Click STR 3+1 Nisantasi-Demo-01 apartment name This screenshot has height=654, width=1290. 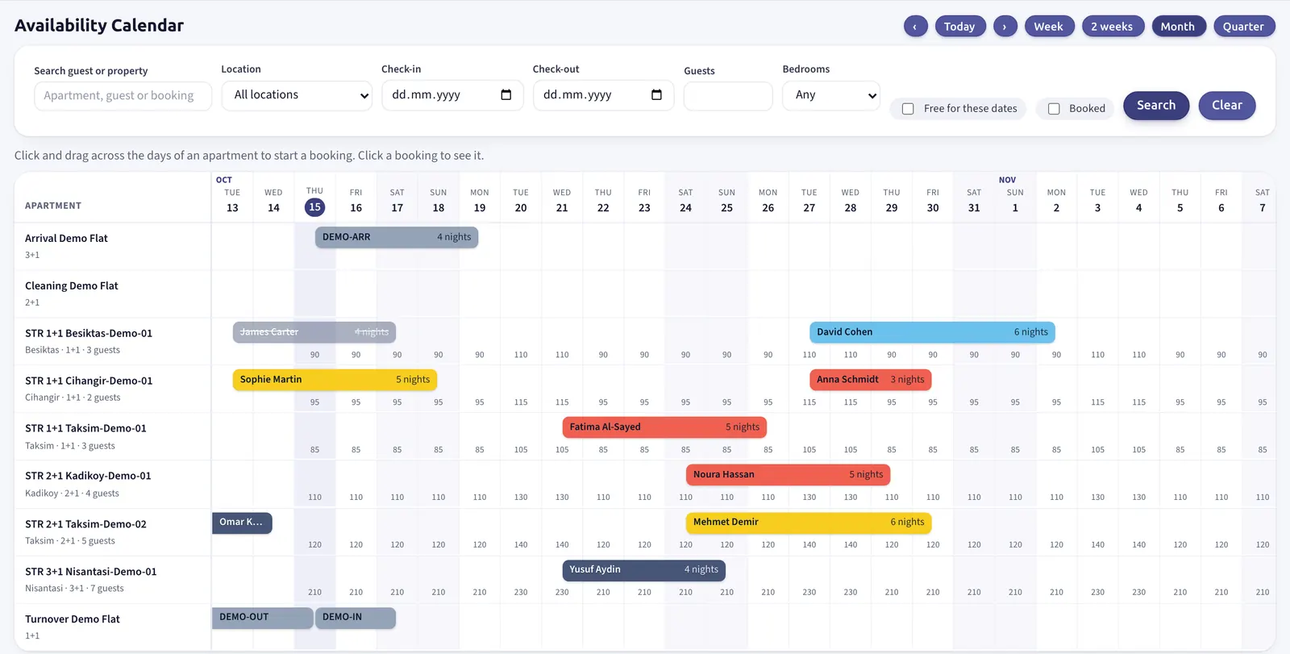(91, 572)
